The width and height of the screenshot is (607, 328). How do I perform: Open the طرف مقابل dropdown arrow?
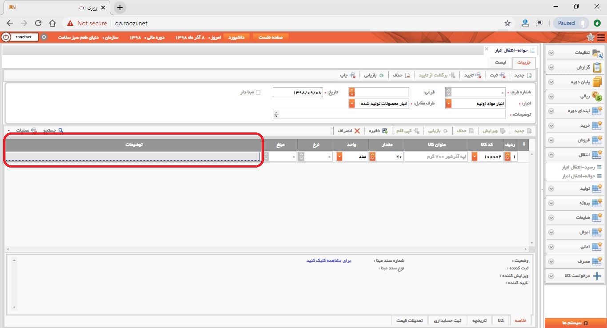click(352, 104)
